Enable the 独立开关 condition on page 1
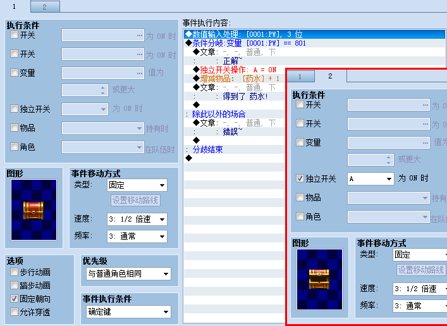 14,108
